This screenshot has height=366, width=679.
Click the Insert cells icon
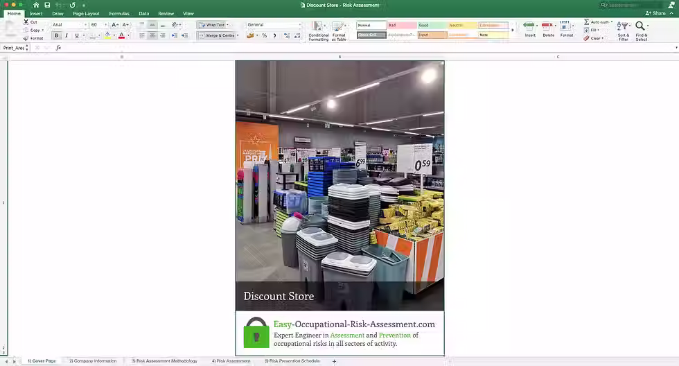click(529, 26)
